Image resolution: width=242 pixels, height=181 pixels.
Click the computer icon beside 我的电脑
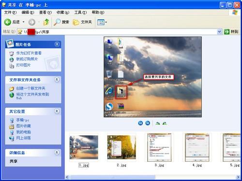click(x=12, y=133)
